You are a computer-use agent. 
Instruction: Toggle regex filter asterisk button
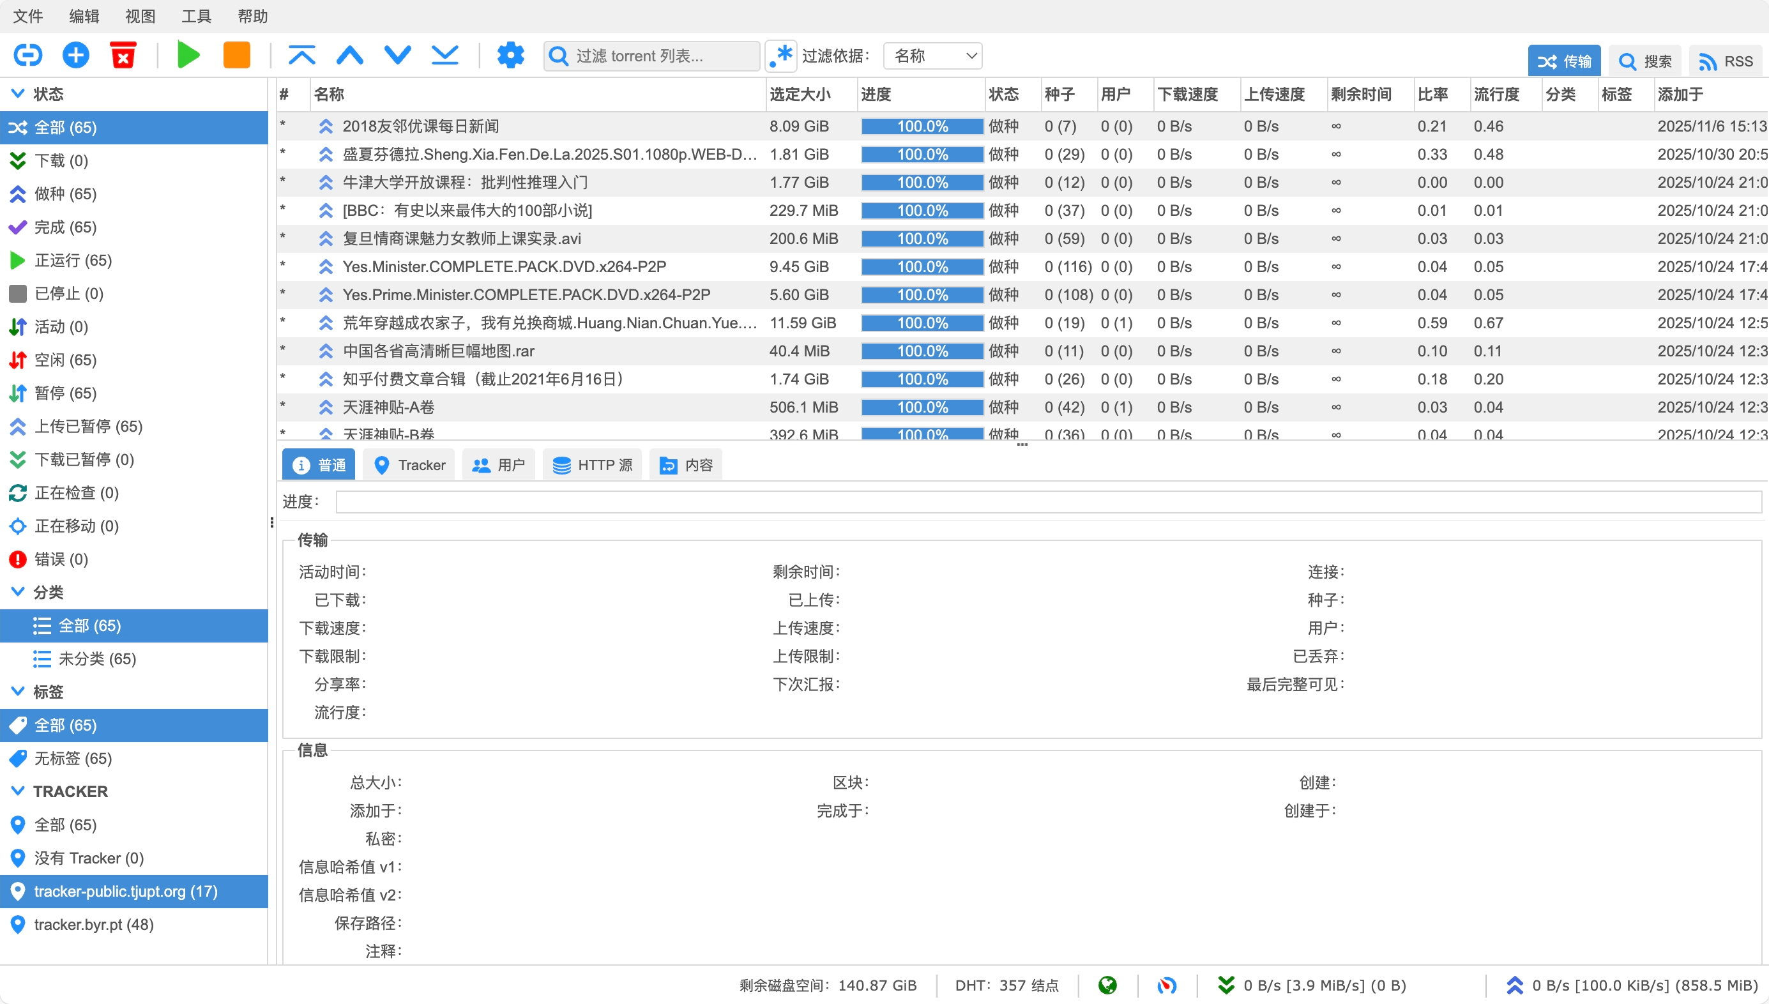(781, 55)
